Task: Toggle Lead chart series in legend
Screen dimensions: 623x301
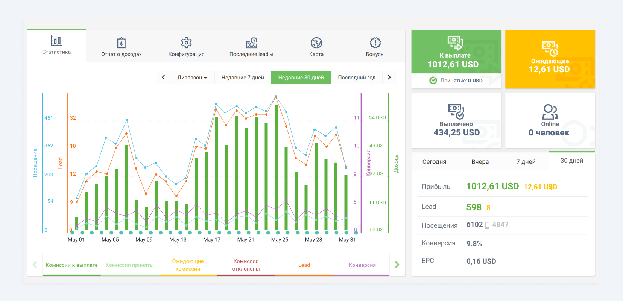Action: coord(304,265)
